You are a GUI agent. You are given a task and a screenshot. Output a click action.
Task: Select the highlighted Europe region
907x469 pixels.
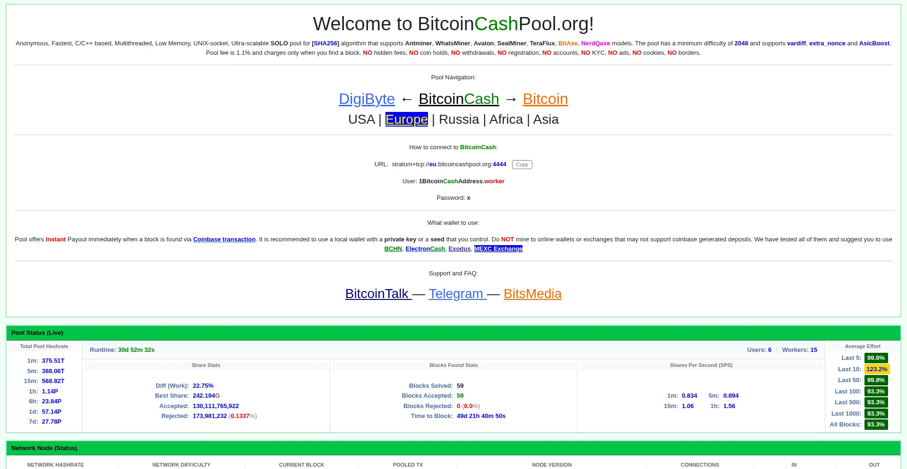tap(407, 119)
